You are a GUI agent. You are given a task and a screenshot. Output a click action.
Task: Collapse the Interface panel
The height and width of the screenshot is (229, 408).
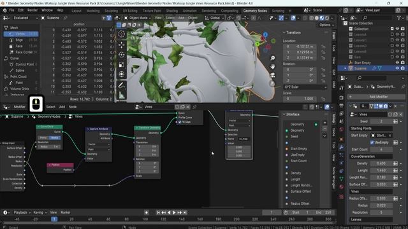coord(284,114)
